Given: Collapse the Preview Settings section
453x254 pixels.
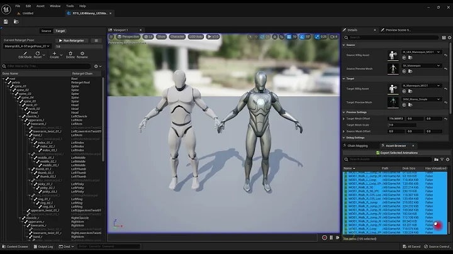Looking at the screenshot, I should 344,113.
